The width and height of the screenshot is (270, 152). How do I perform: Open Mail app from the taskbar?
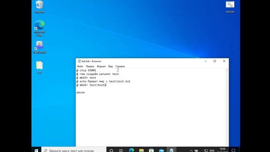(161, 150)
